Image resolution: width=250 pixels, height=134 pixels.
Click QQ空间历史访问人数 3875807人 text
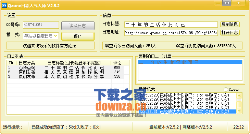[x=206, y=46]
